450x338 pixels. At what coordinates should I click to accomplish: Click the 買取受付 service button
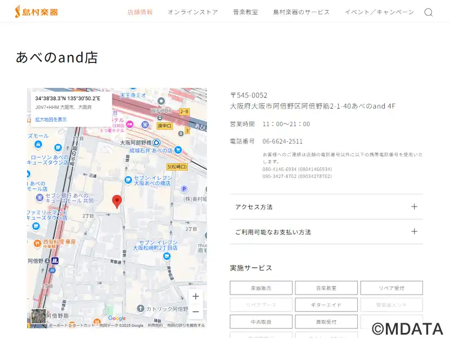click(x=326, y=322)
